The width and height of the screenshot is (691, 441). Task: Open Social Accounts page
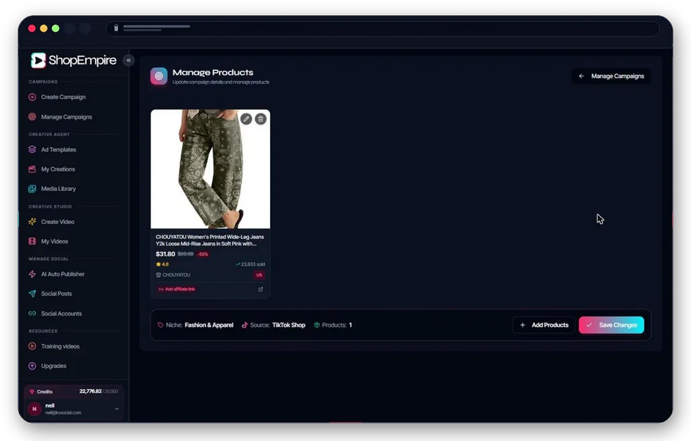[61, 314]
